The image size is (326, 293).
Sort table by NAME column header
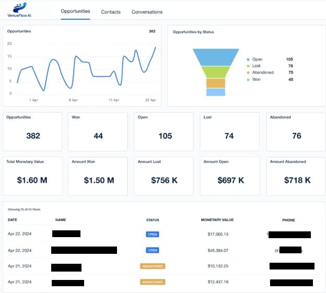click(61, 220)
